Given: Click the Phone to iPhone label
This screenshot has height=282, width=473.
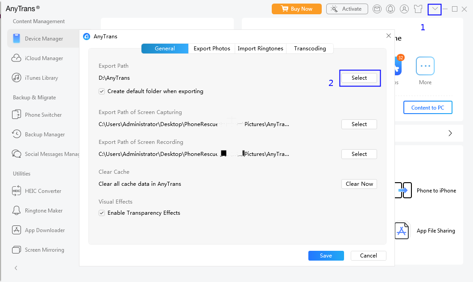Looking at the screenshot, I should (436, 191).
